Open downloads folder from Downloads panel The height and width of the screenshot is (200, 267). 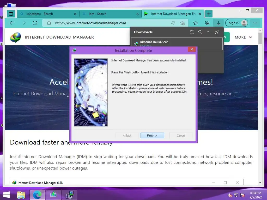(192, 32)
